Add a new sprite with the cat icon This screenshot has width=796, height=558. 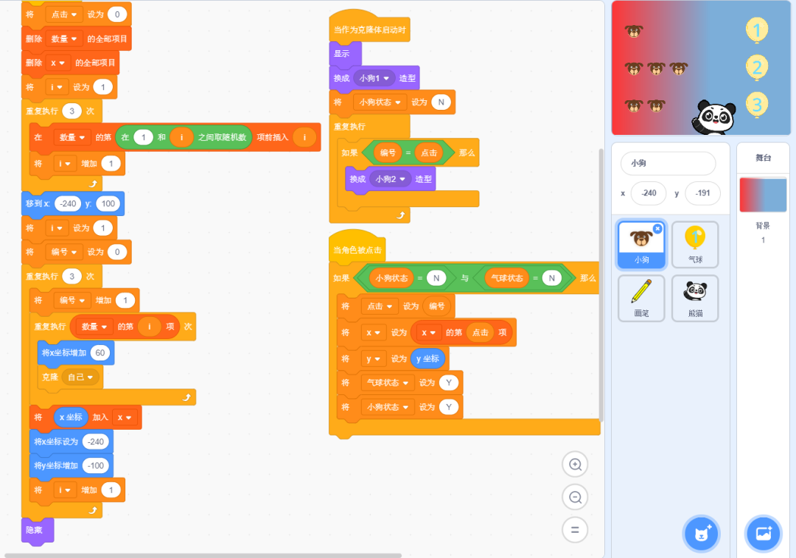pos(701,534)
